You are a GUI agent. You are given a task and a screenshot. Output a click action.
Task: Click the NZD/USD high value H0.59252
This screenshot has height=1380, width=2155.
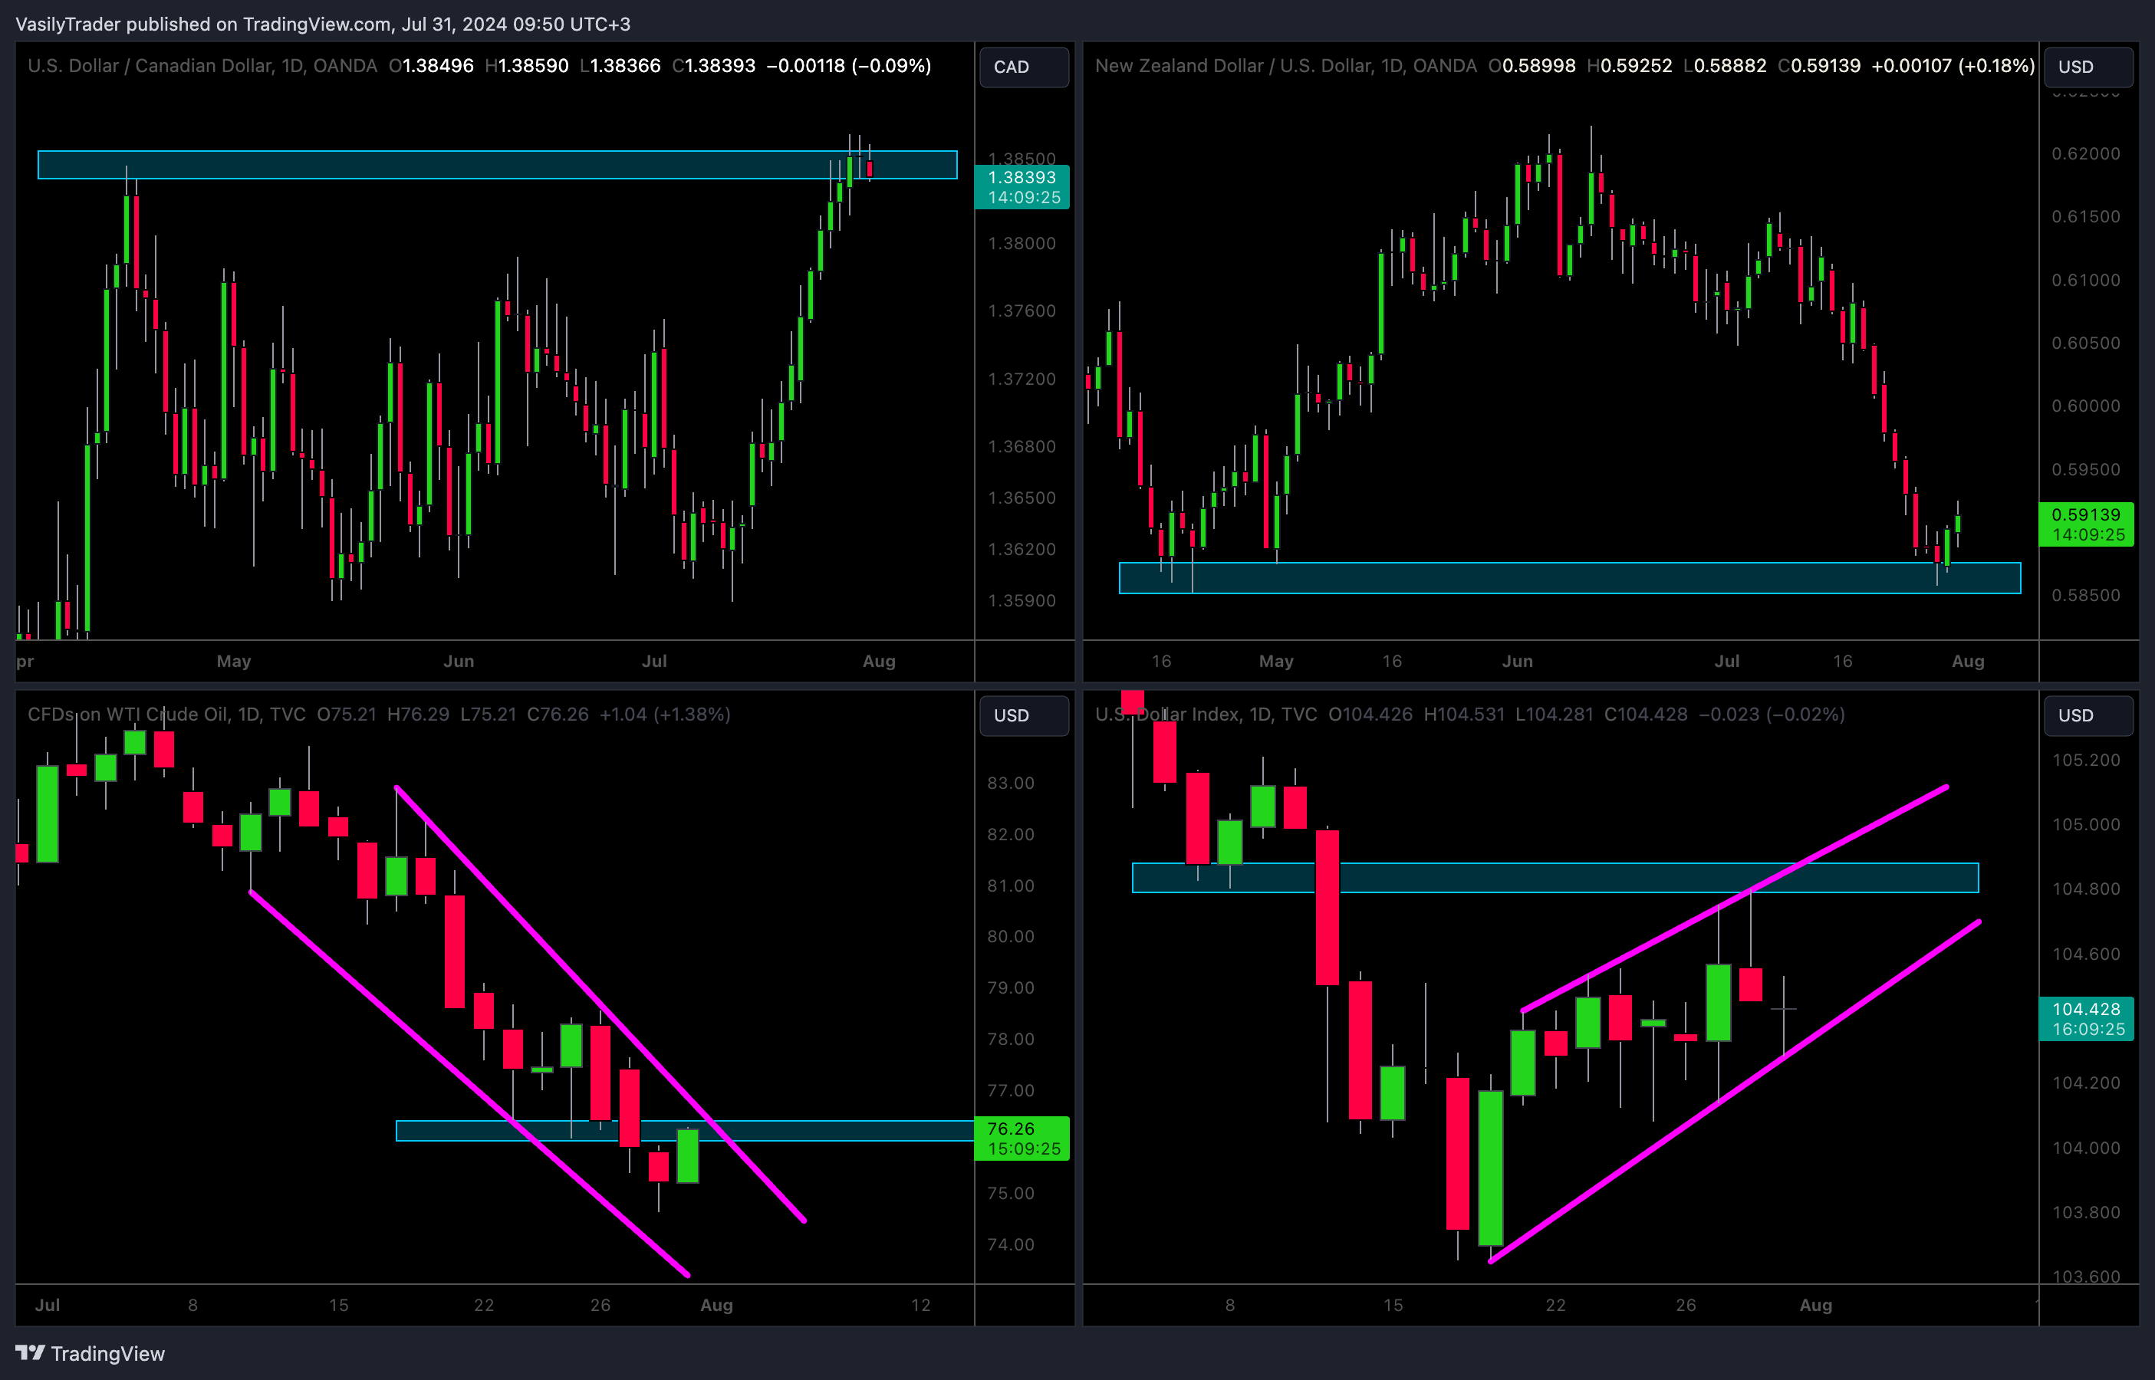click(1630, 65)
